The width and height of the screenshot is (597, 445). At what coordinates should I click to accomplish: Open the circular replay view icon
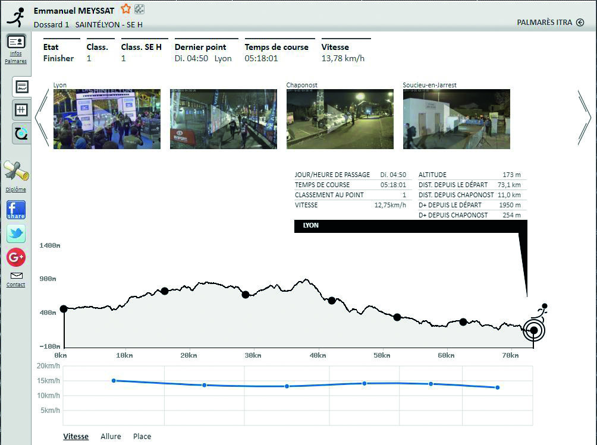21,134
